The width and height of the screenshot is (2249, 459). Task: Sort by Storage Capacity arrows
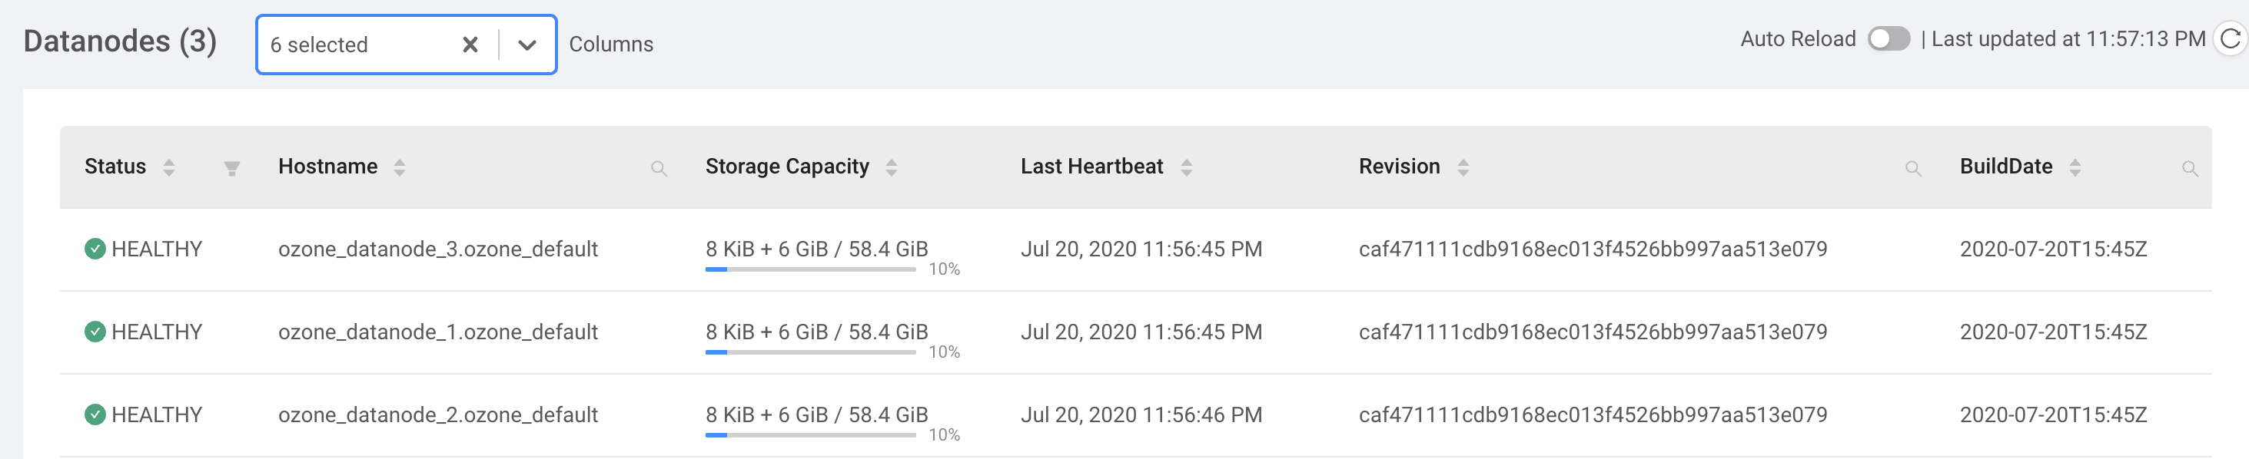tap(892, 167)
